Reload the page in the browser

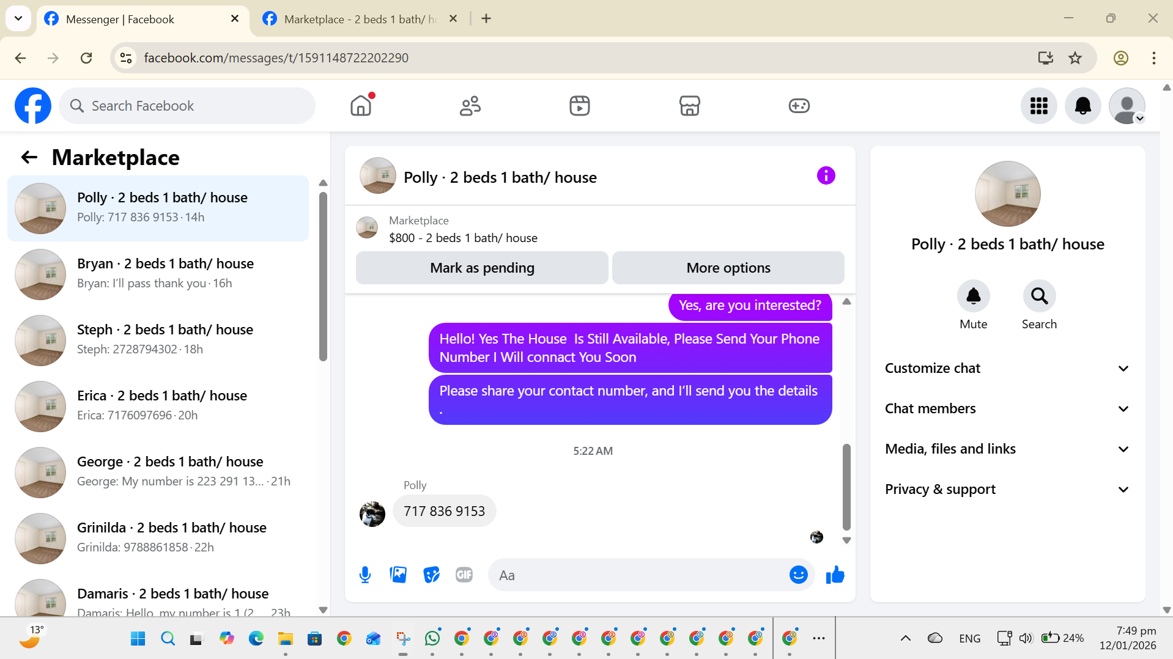[86, 58]
